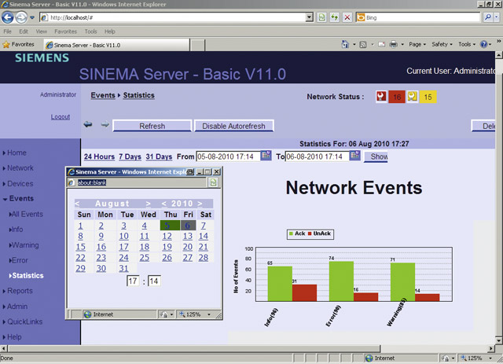Open the From date calendar picker icon
The width and height of the screenshot is (503, 364).
point(266,156)
